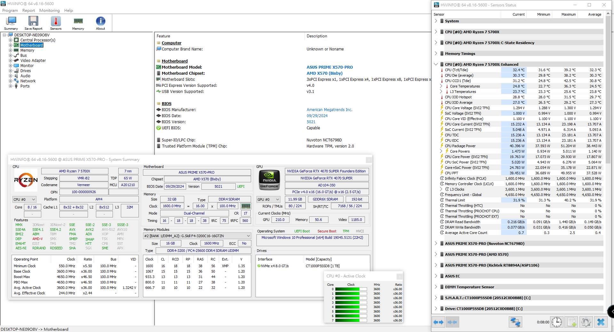The height and width of the screenshot is (332, 614).
Task: Click the BIOS version 5021 link
Action: point(311,122)
